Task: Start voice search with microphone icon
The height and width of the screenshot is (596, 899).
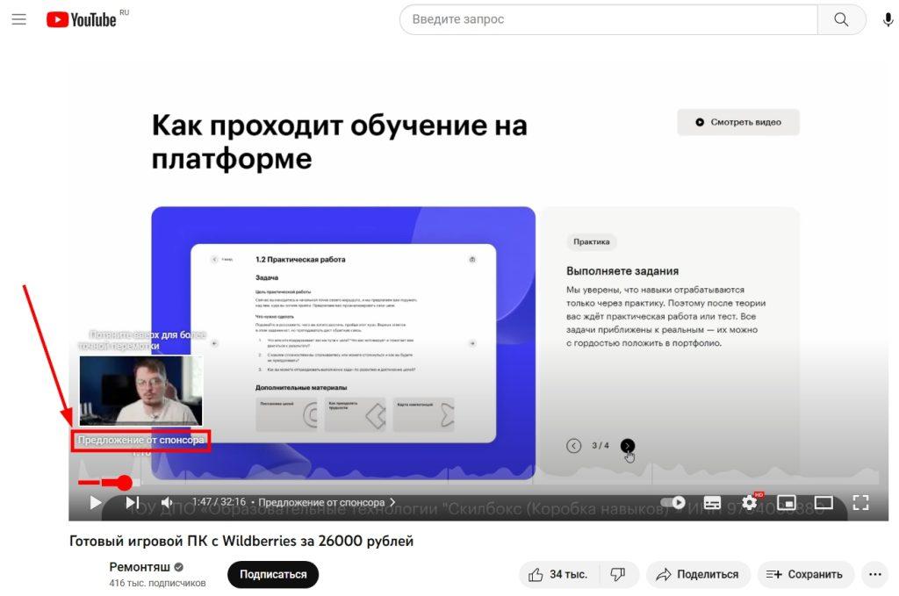Action: (888, 19)
